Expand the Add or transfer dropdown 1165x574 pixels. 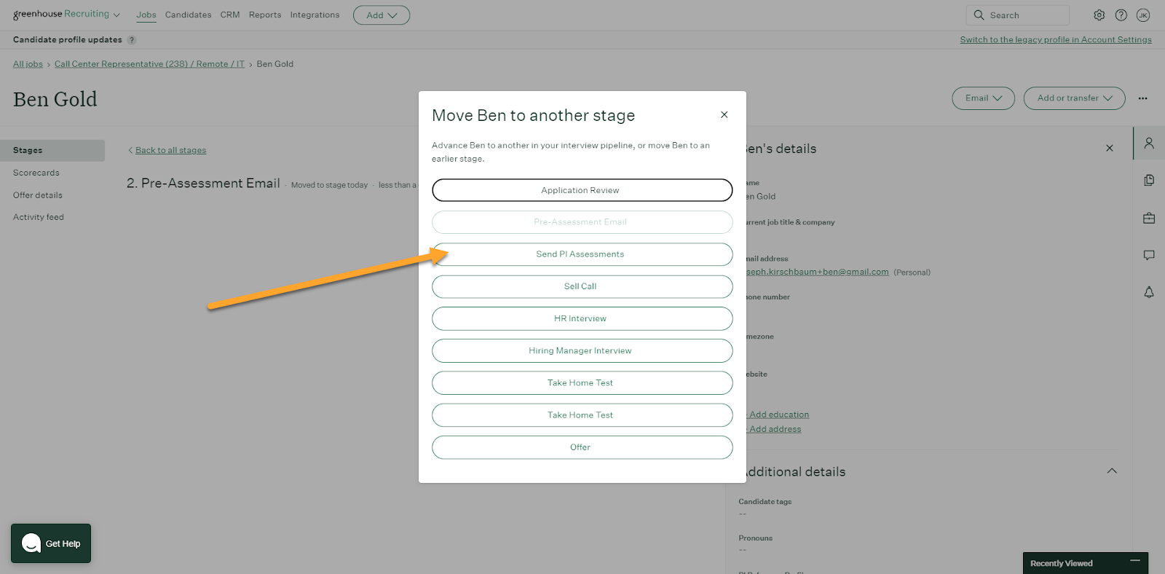point(1074,98)
